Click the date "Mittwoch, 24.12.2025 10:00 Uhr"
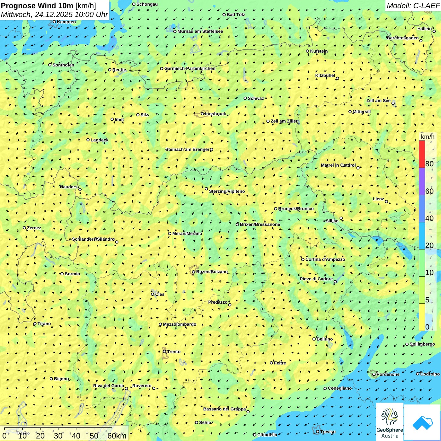 pyautogui.click(x=54, y=14)
